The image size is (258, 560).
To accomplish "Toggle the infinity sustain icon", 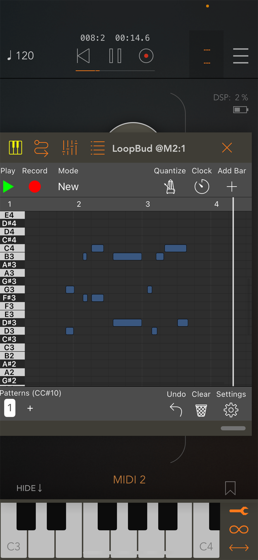I will point(239,529).
